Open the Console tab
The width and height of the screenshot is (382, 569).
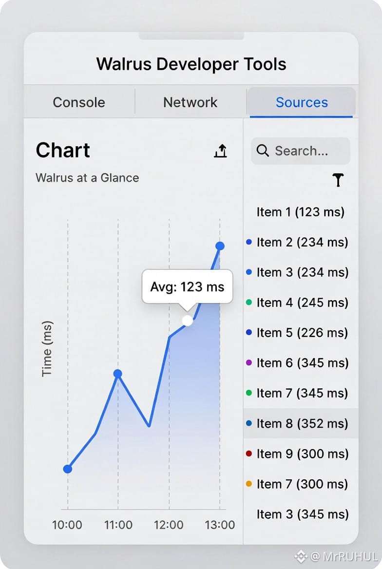click(79, 102)
